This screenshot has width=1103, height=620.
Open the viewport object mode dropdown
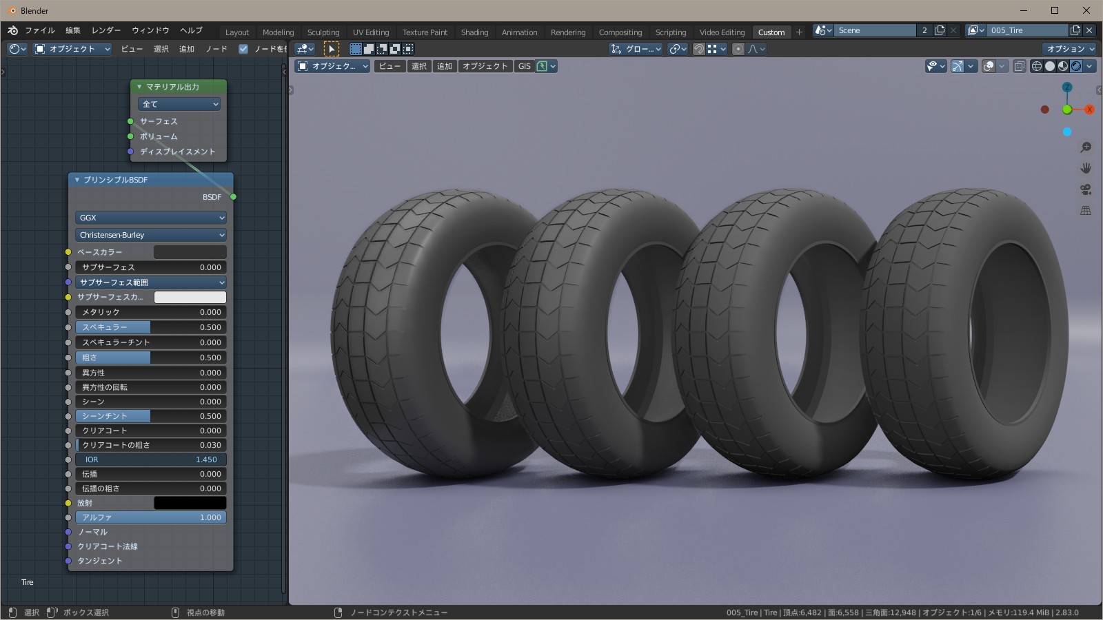point(333,66)
